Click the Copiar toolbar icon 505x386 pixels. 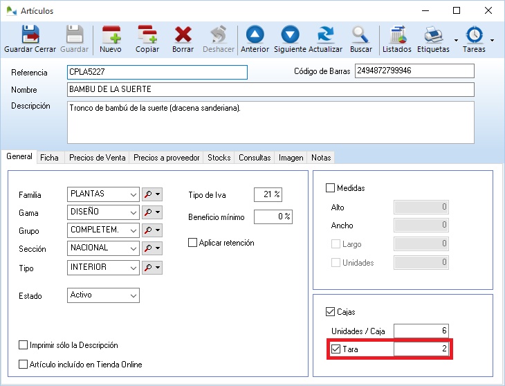(x=147, y=35)
